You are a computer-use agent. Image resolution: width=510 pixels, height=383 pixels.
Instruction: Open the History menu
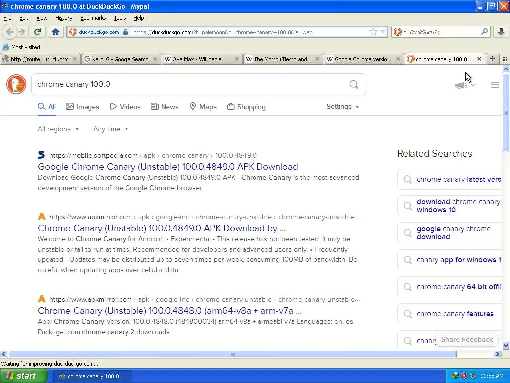click(63, 18)
